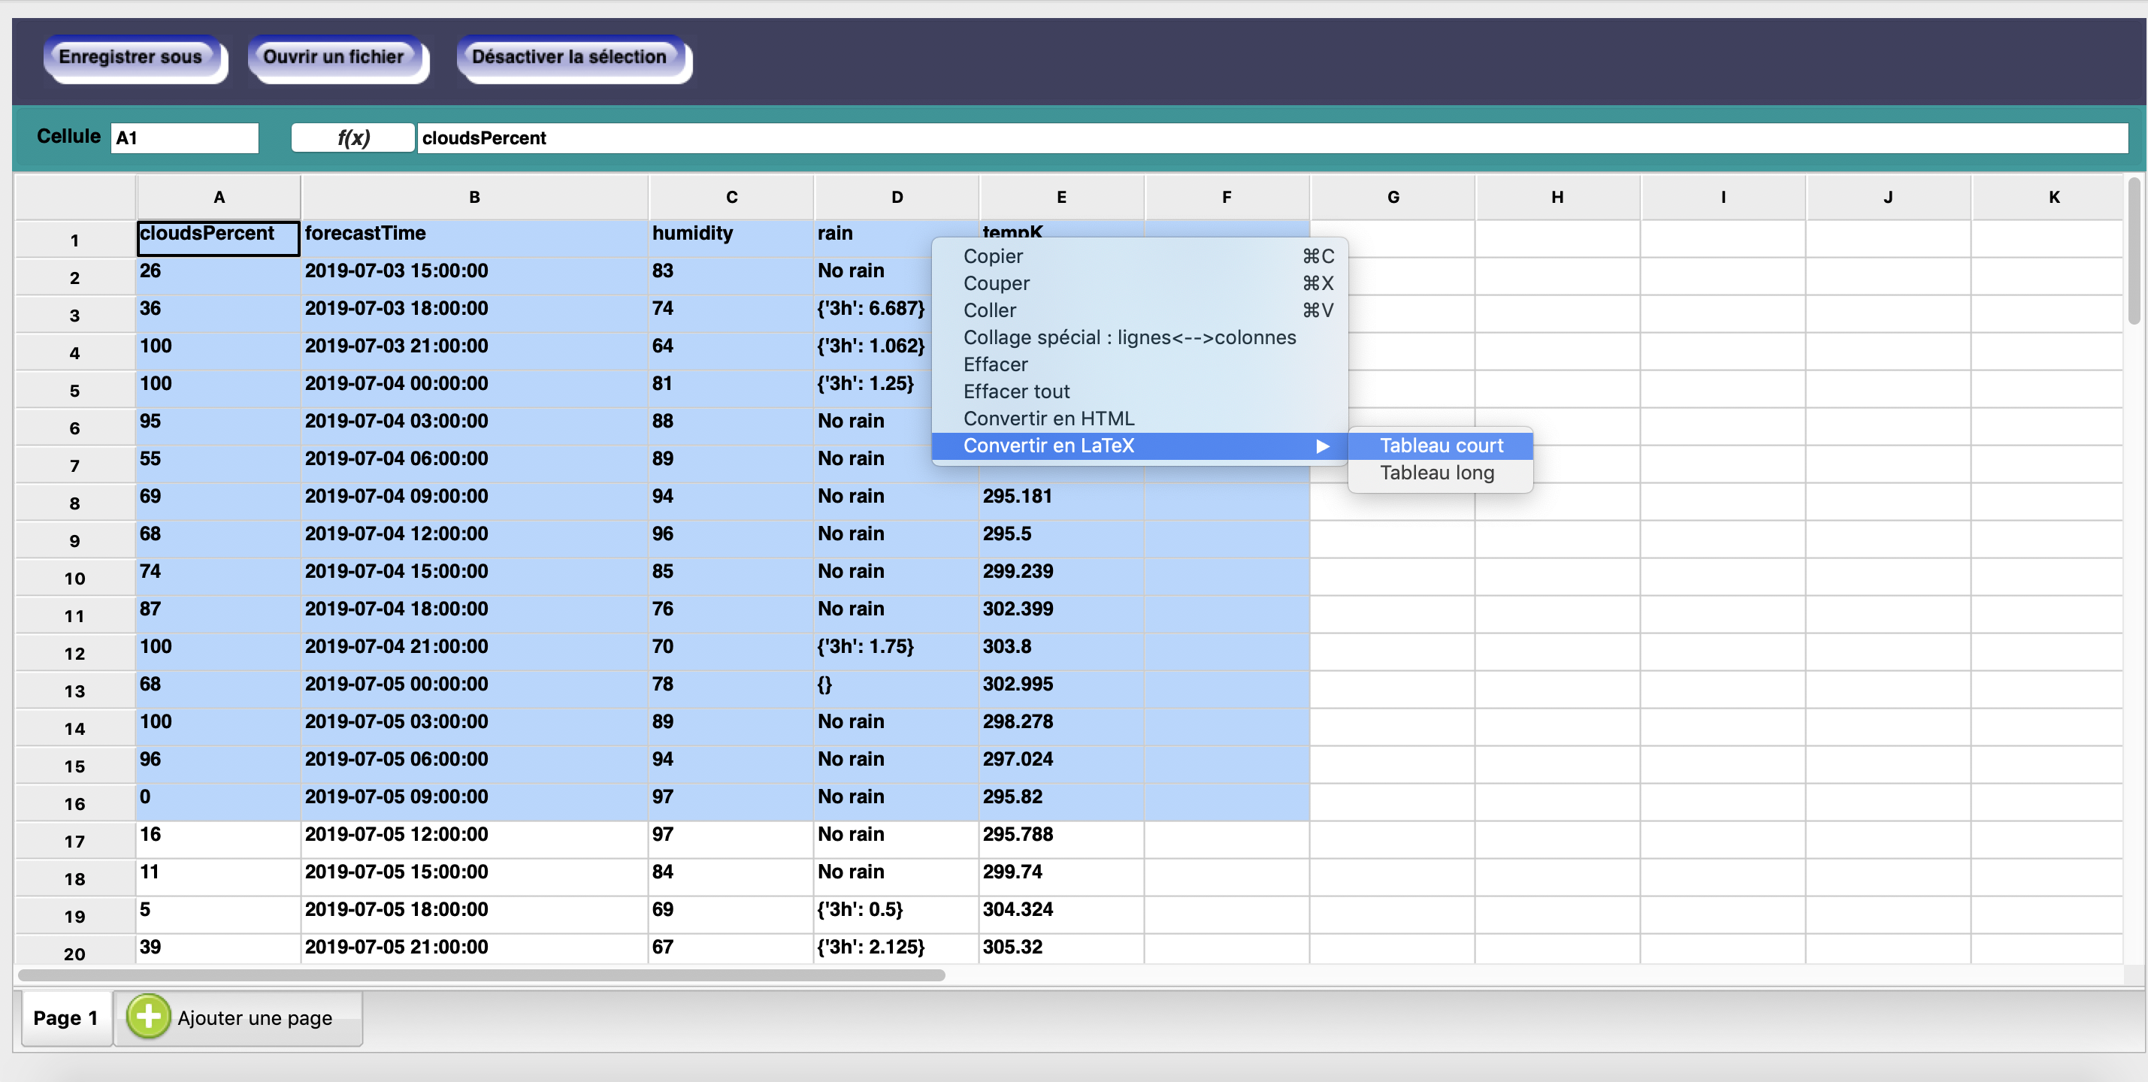This screenshot has width=2148, height=1082.
Task: Click the temperature cell 299.239
Action: tap(1061, 577)
